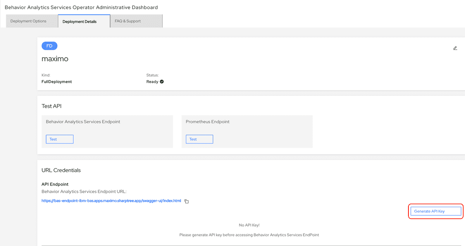Open the FAQ & Support tab
Screen dimensions: 465x246
pyautogui.click(x=127, y=21)
